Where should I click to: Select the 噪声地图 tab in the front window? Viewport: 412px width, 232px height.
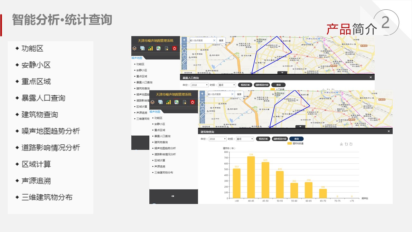(155, 111)
